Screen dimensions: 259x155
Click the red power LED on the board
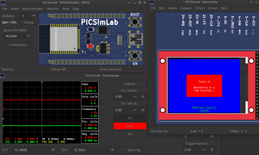point(90,46)
